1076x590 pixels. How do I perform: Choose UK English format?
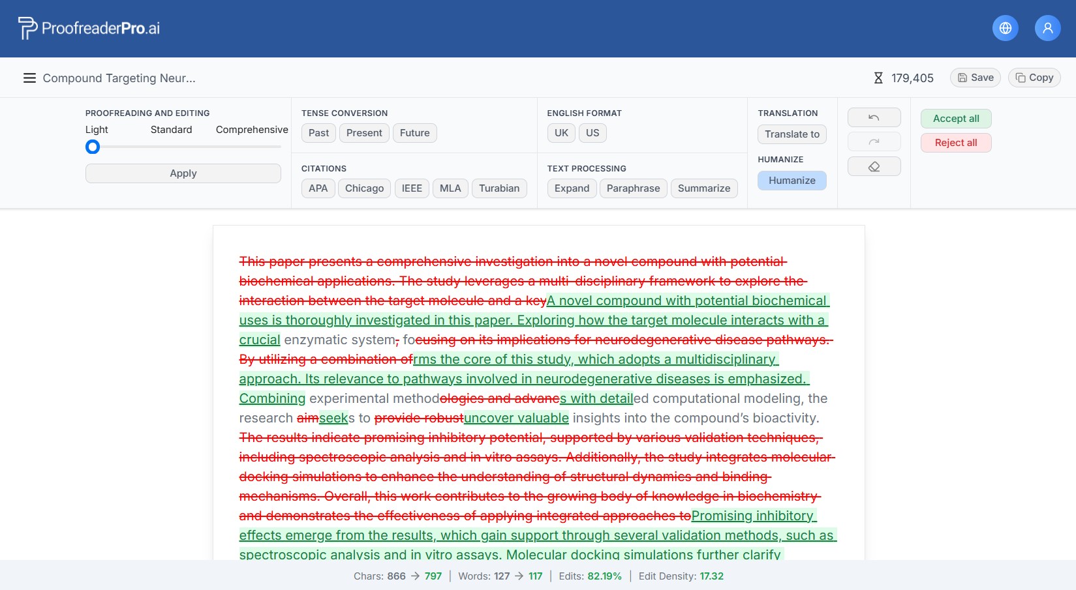click(561, 133)
